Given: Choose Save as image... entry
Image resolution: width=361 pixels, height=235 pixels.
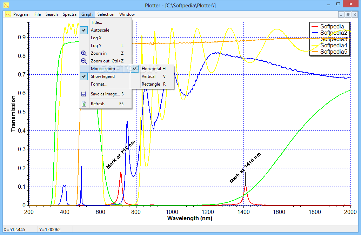Looking at the screenshot, I should [106, 94].
